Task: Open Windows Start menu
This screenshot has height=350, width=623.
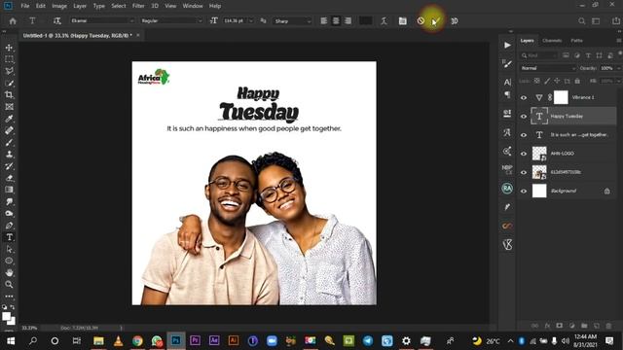Action: 11,341
